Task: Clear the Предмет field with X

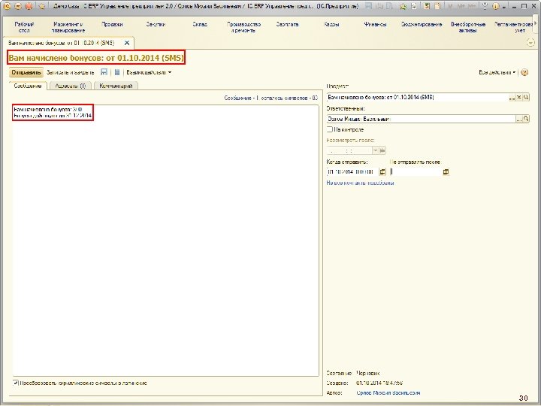Action: tap(519, 98)
